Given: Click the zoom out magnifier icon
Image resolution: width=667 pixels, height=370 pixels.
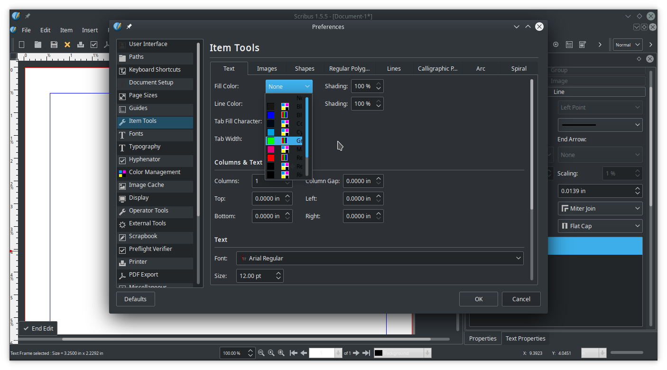Looking at the screenshot, I should 261,353.
